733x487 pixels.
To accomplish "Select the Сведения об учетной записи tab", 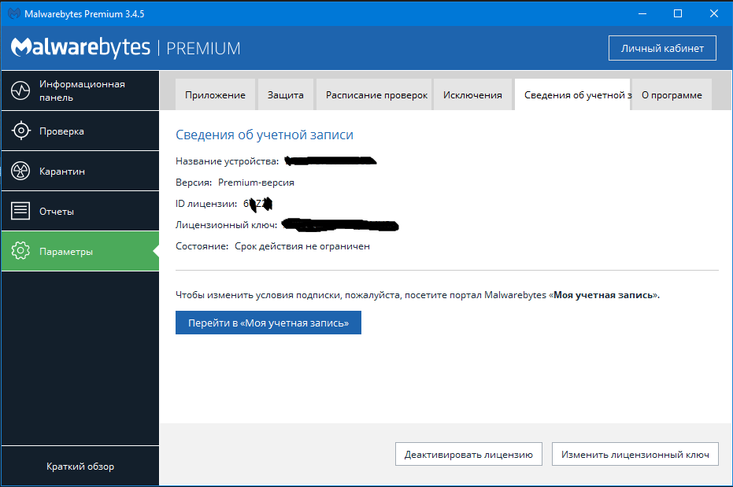I will (x=572, y=94).
